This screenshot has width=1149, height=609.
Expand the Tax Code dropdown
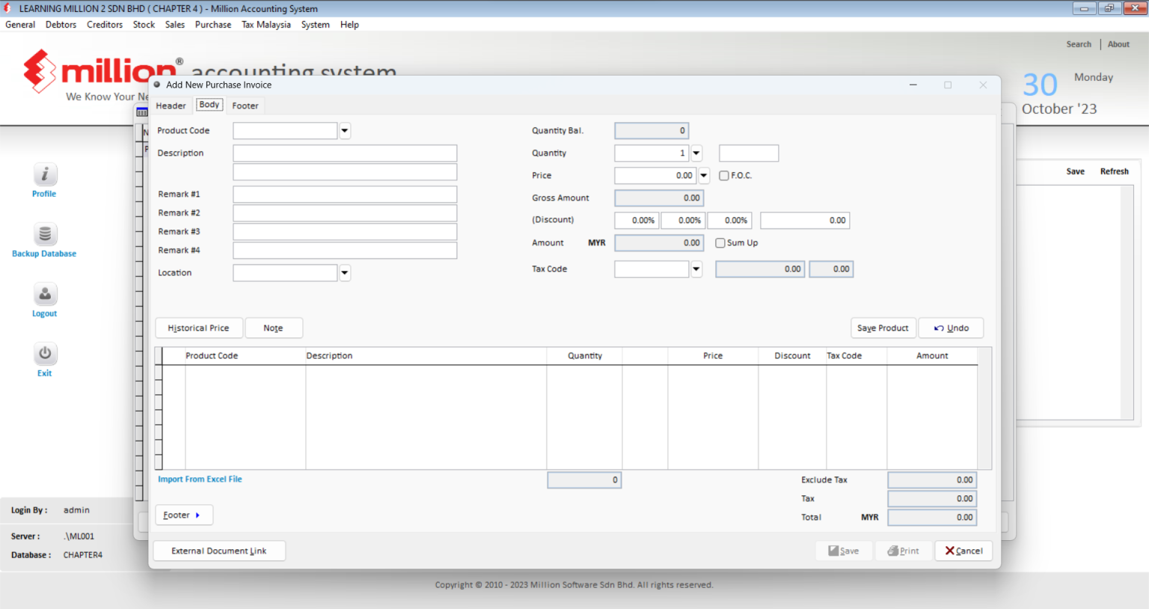696,269
